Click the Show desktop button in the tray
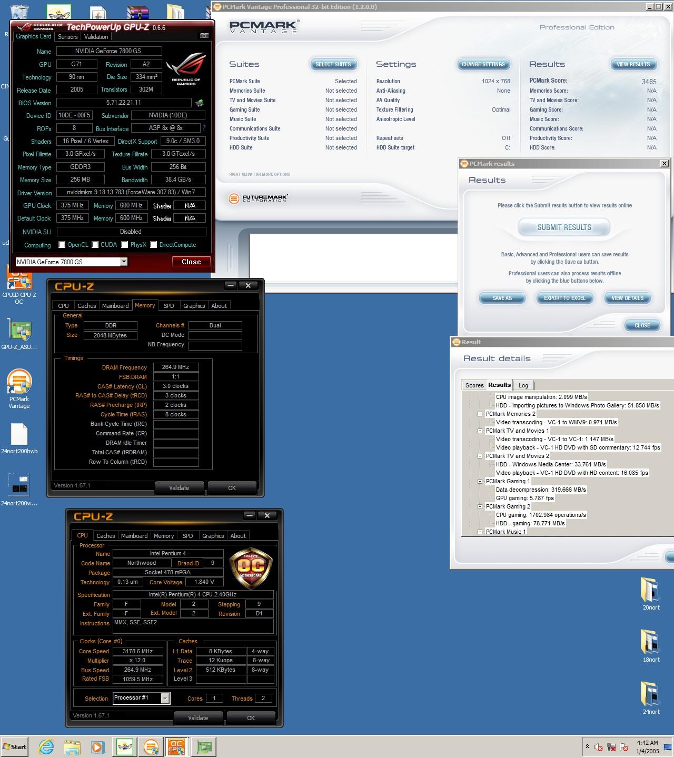Image resolution: width=674 pixels, height=758 pixels. click(668, 747)
